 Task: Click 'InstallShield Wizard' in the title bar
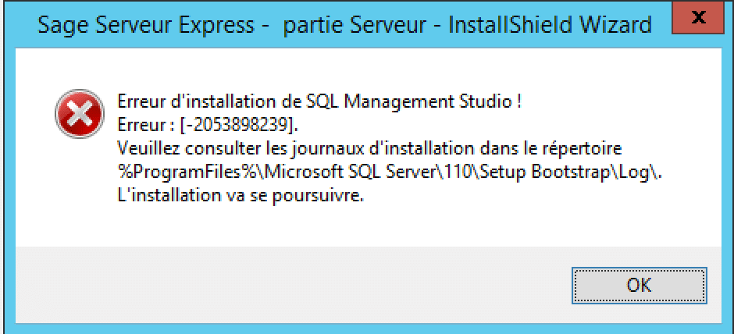pos(550,26)
